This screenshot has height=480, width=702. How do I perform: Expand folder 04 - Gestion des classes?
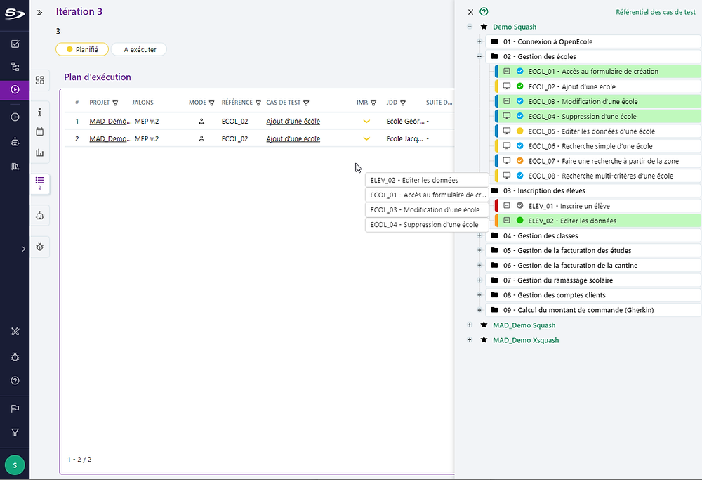479,235
